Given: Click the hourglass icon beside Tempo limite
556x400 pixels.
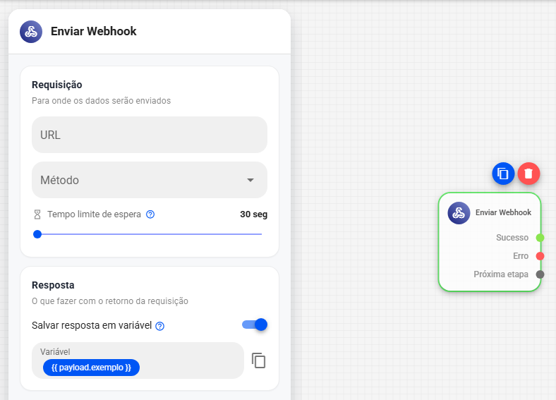Looking at the screenshot, I should (x=37, y=214).
